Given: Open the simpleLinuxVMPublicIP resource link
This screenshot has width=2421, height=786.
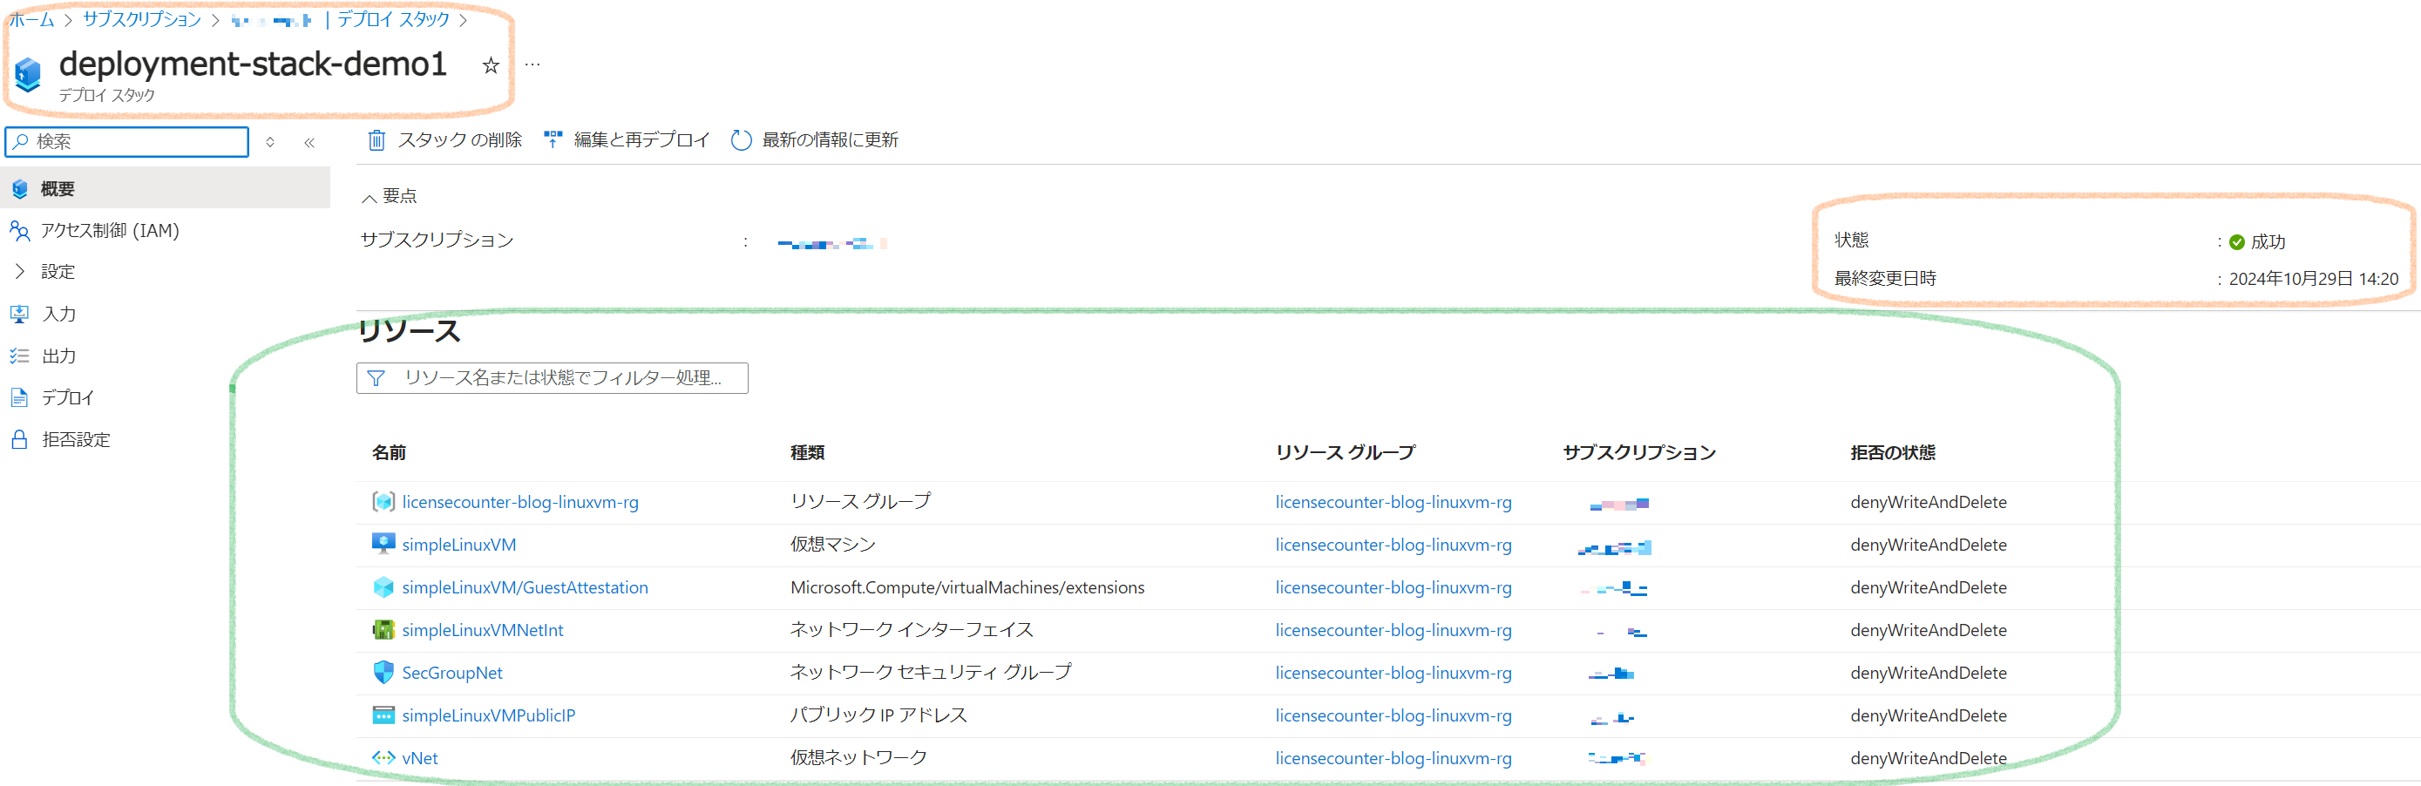Looking at the screenshot, I should tap(489, 715).
